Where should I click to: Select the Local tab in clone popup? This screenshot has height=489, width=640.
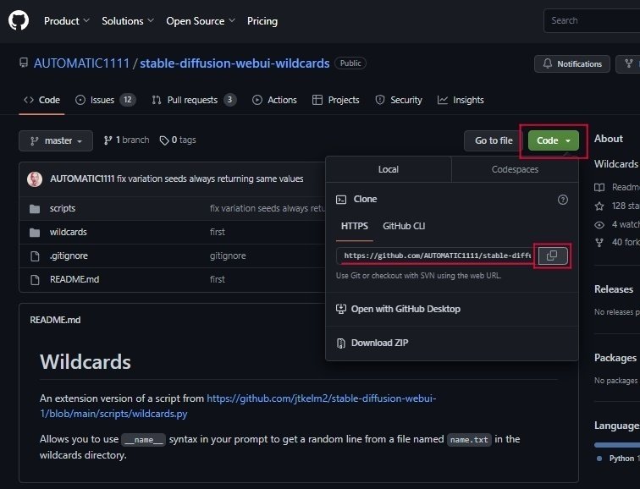(x=389, y=169)
